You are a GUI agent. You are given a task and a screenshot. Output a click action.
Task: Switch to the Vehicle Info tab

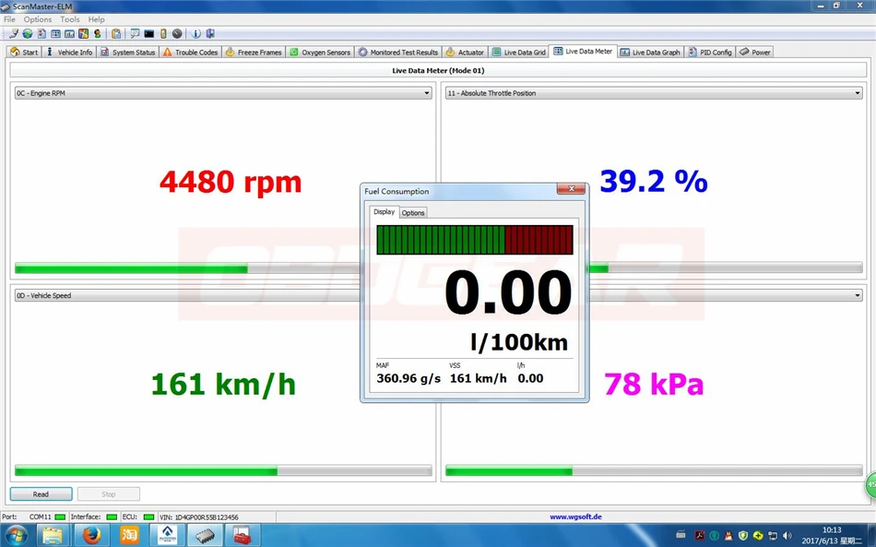(69, 52)
